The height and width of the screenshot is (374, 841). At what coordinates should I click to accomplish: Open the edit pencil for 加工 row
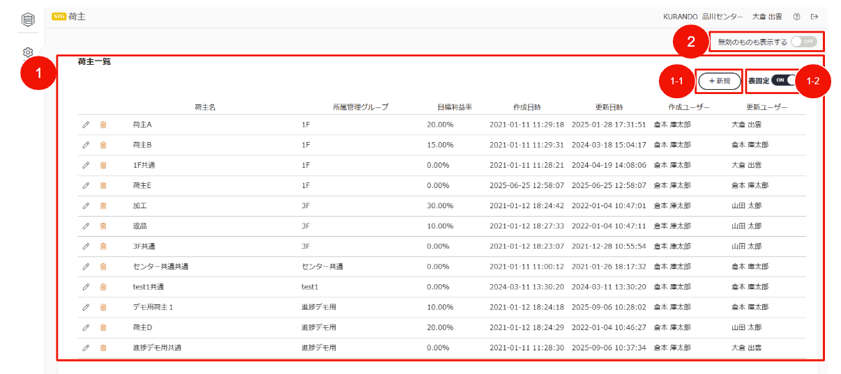[x=86, y=205]
